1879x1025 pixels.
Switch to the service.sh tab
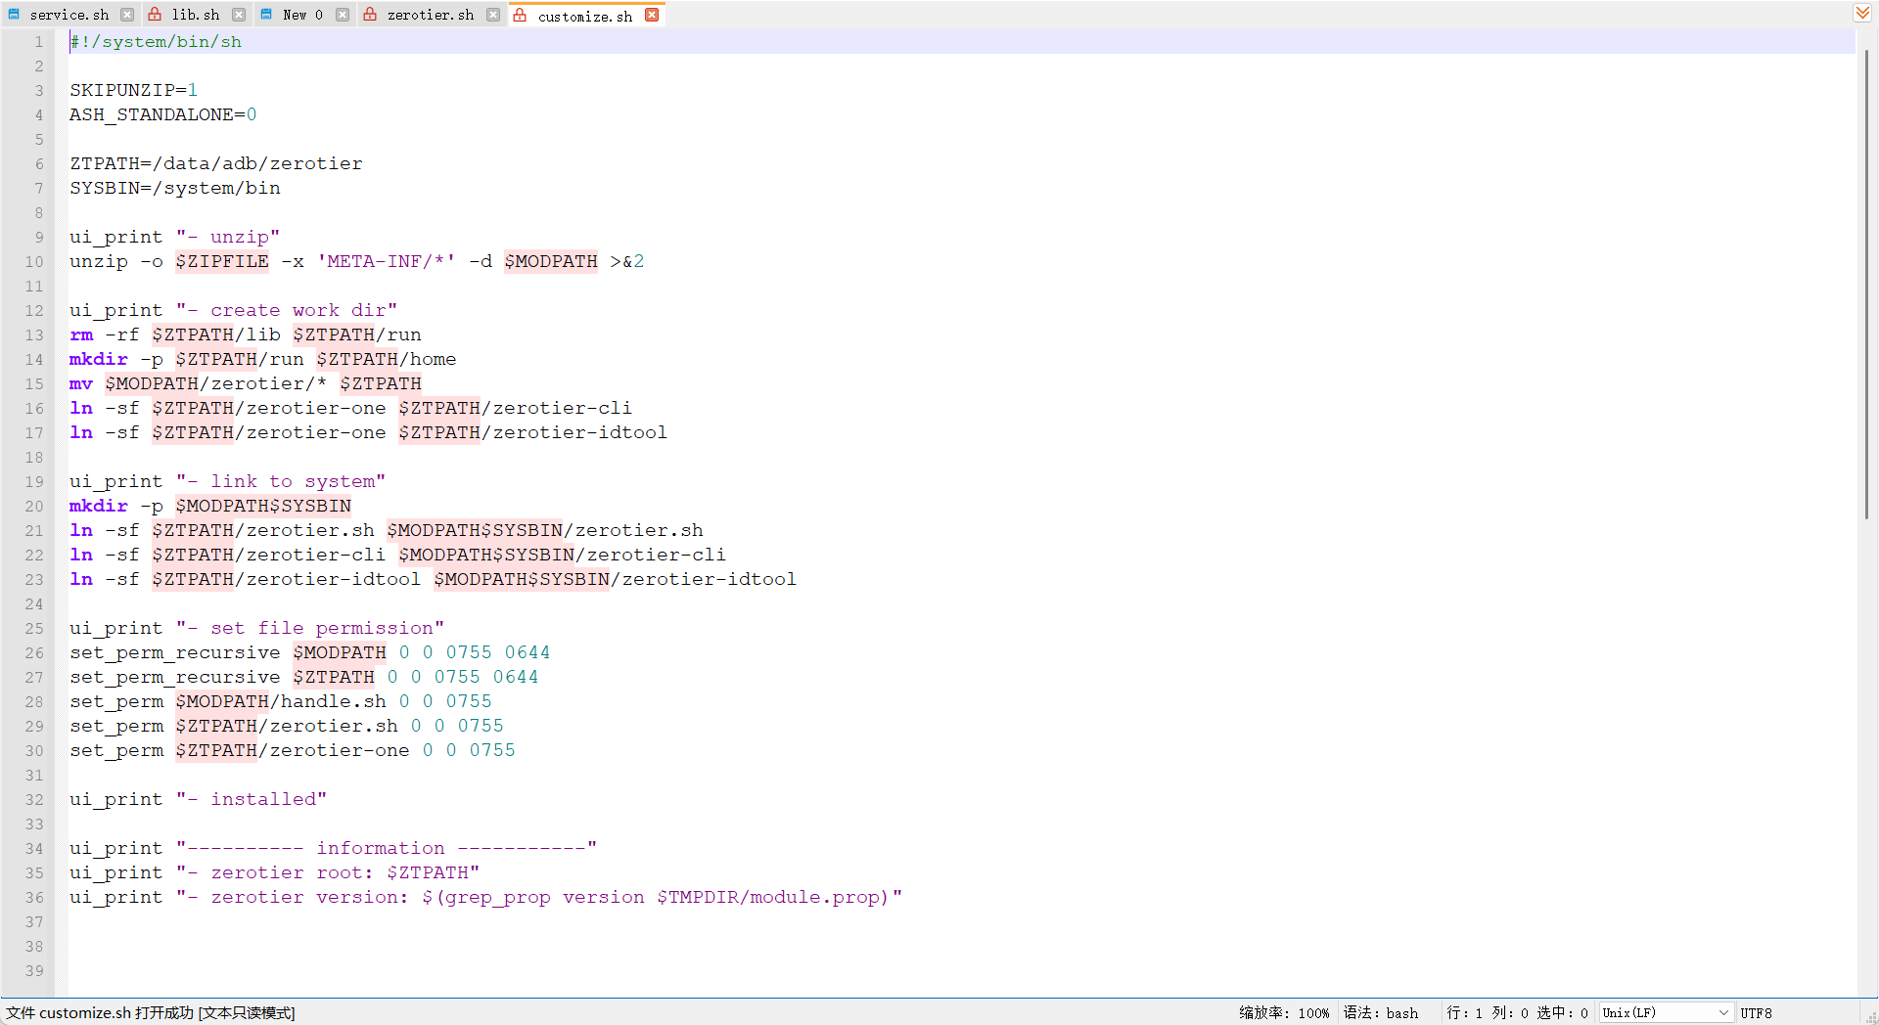[x=69, y=15]
